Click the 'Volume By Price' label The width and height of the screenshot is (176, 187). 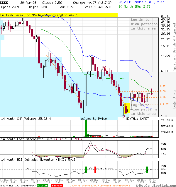94,119
